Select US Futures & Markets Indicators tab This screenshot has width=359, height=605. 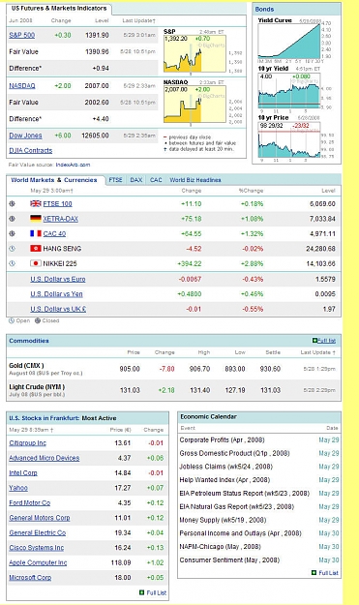click(x=59, y=8)
